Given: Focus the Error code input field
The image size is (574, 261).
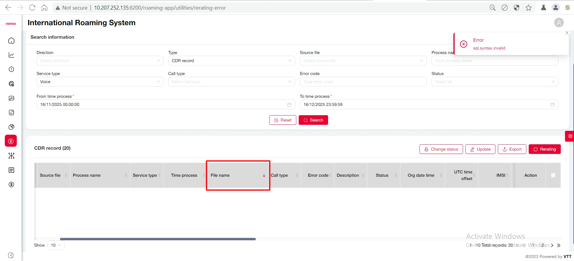Looking at the screenshot, I should 363,82.
